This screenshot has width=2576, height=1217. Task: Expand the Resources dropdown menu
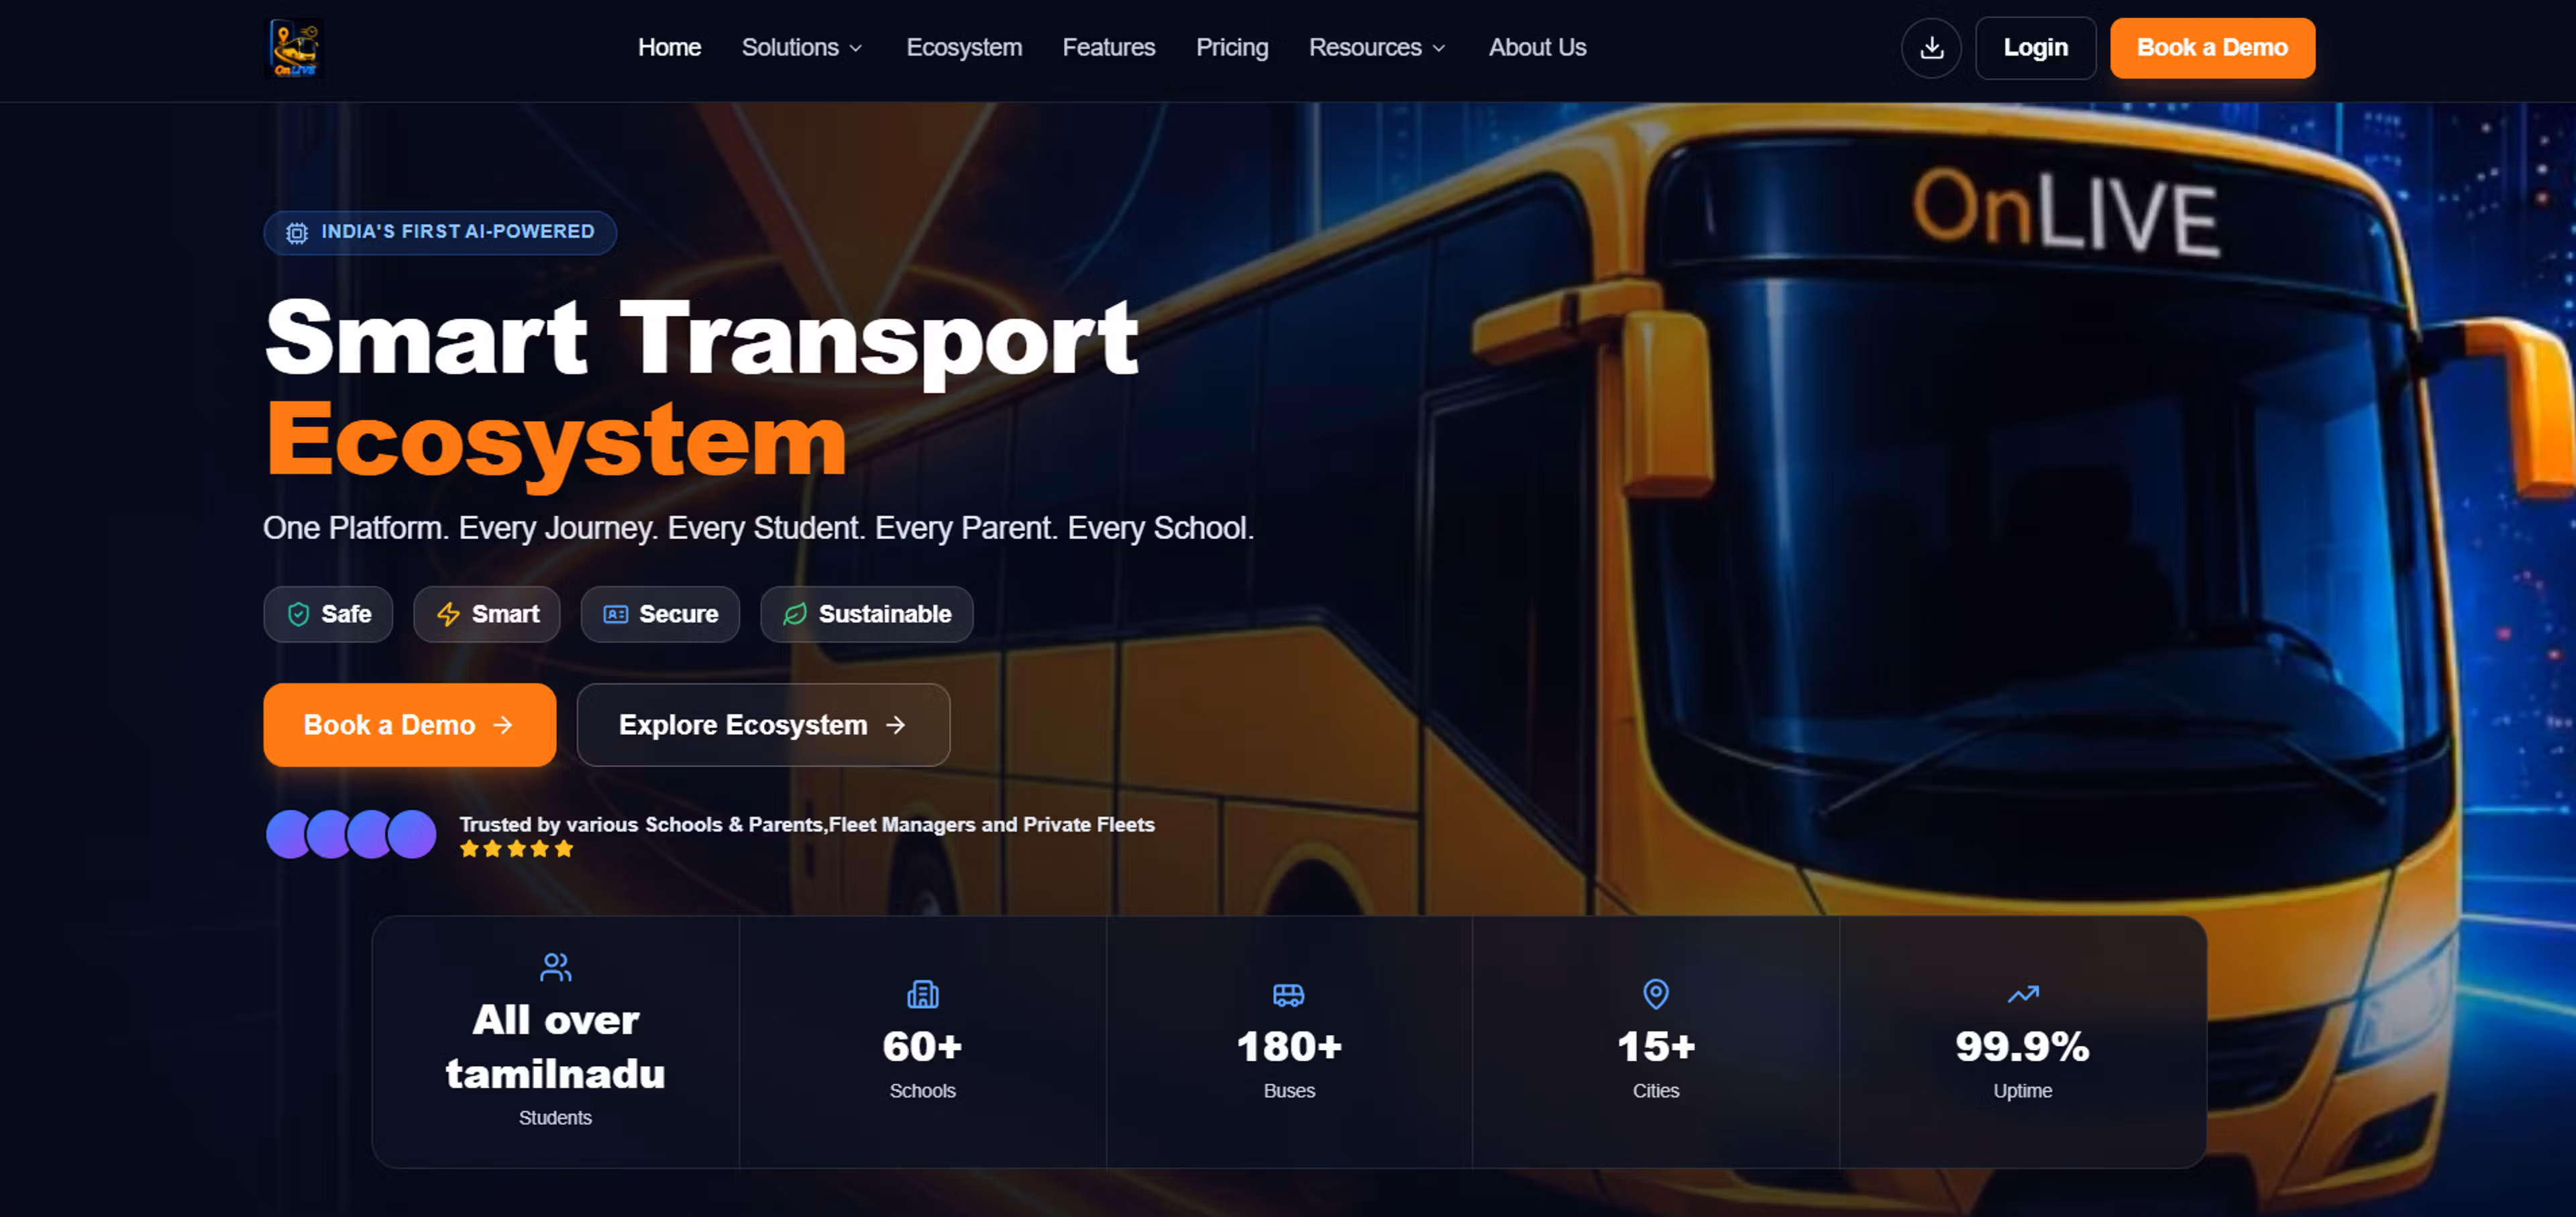point(1377,48)
